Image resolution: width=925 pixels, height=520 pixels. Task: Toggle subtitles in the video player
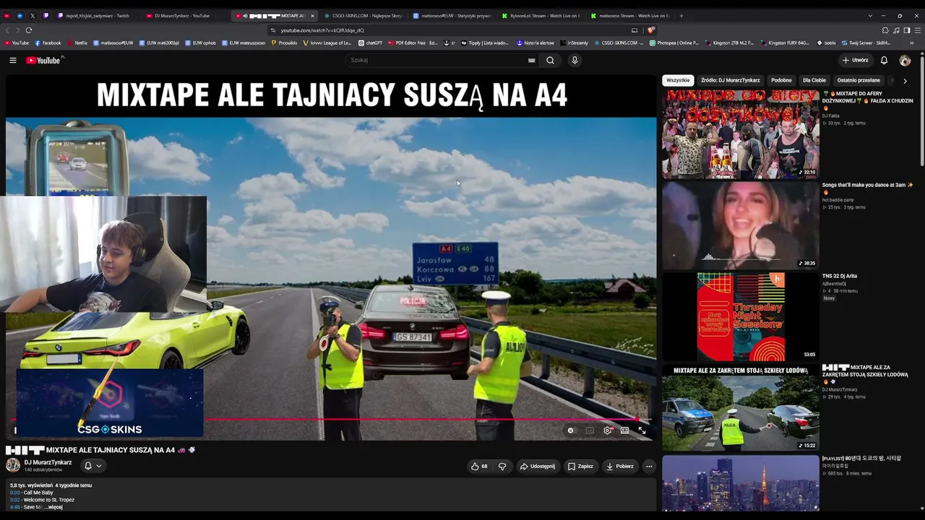pos(590,430)
